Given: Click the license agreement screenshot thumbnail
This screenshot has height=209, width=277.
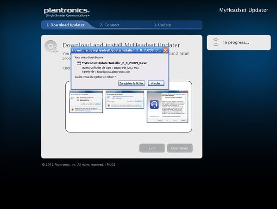Looking at the screenshot, I should [x=168, y=107].
